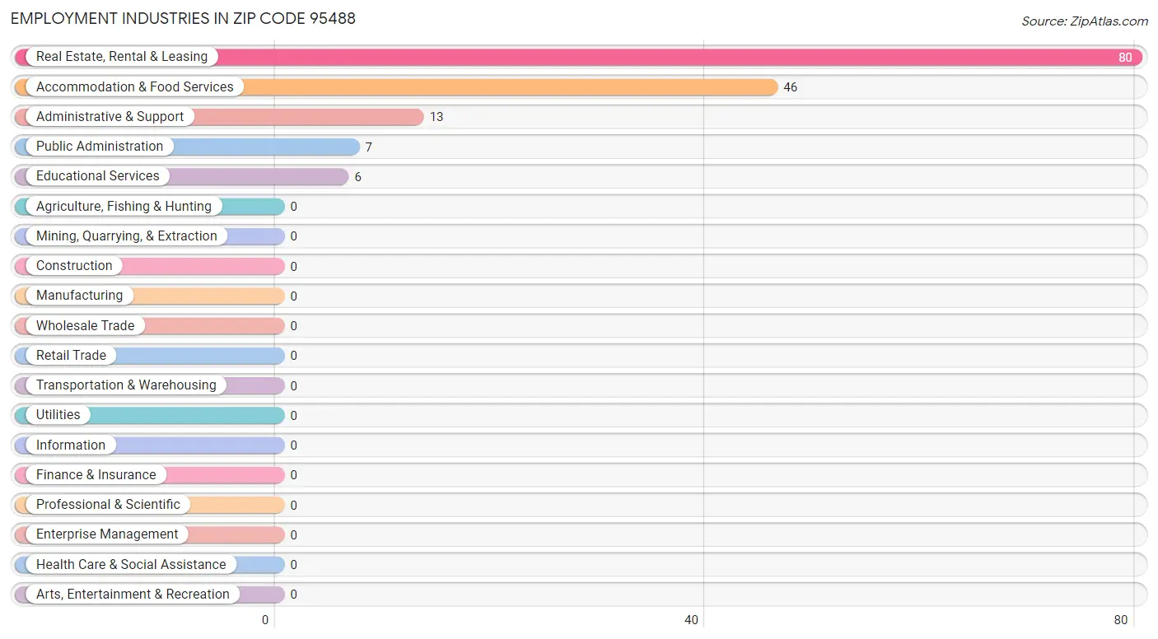Click the chart title Employment Industries in Zip Code 95488

(x=183, y=18)
